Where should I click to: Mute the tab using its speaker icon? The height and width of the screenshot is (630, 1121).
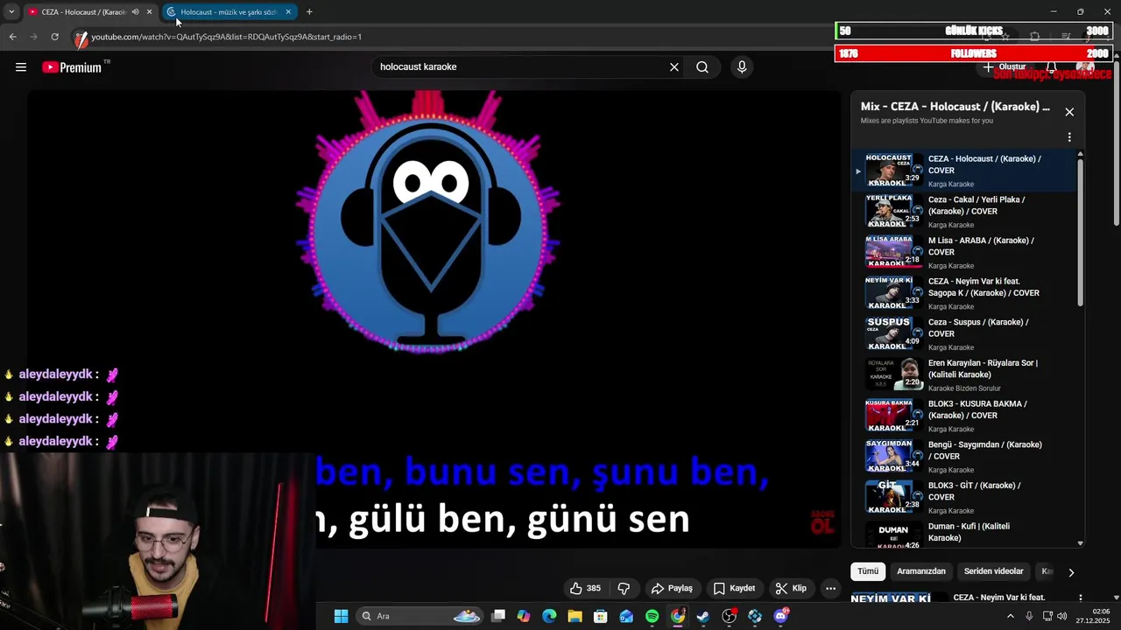click(x=135, y=12)
